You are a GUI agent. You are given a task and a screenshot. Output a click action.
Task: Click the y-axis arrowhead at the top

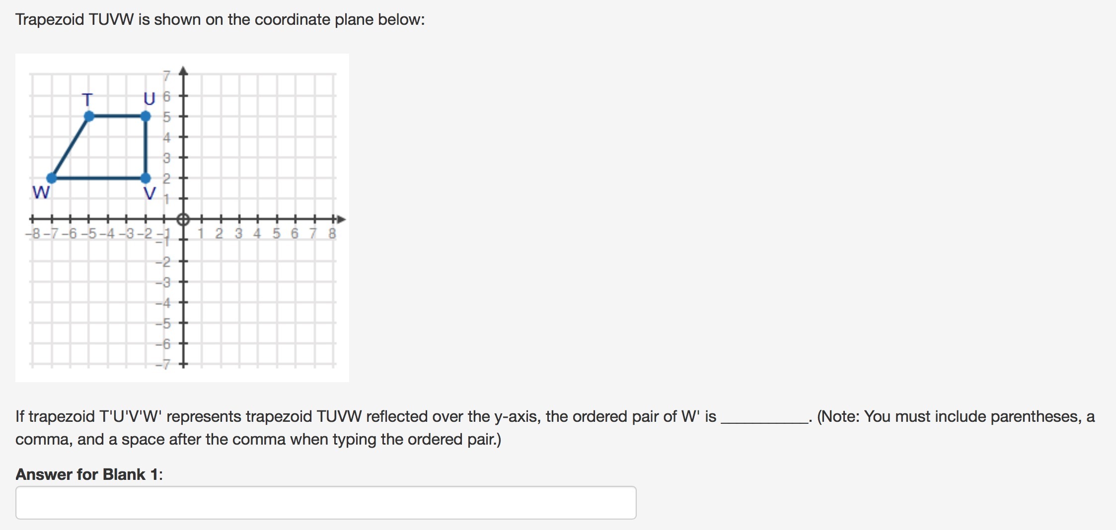pos(183,71)
